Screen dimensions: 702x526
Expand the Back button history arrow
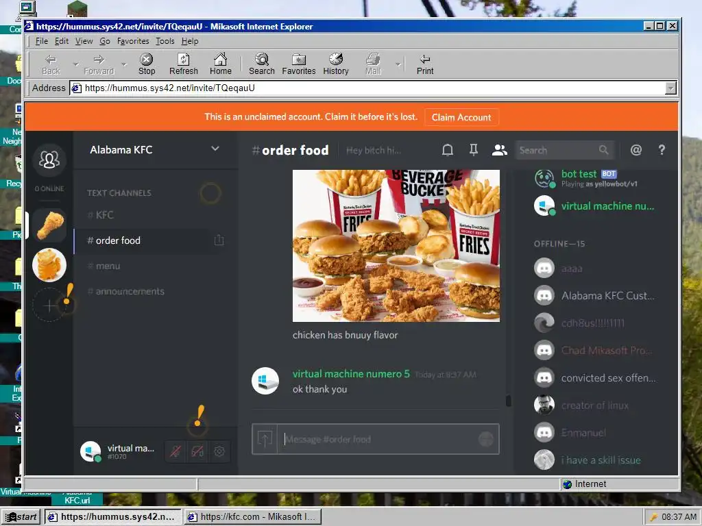click(75, 64)
